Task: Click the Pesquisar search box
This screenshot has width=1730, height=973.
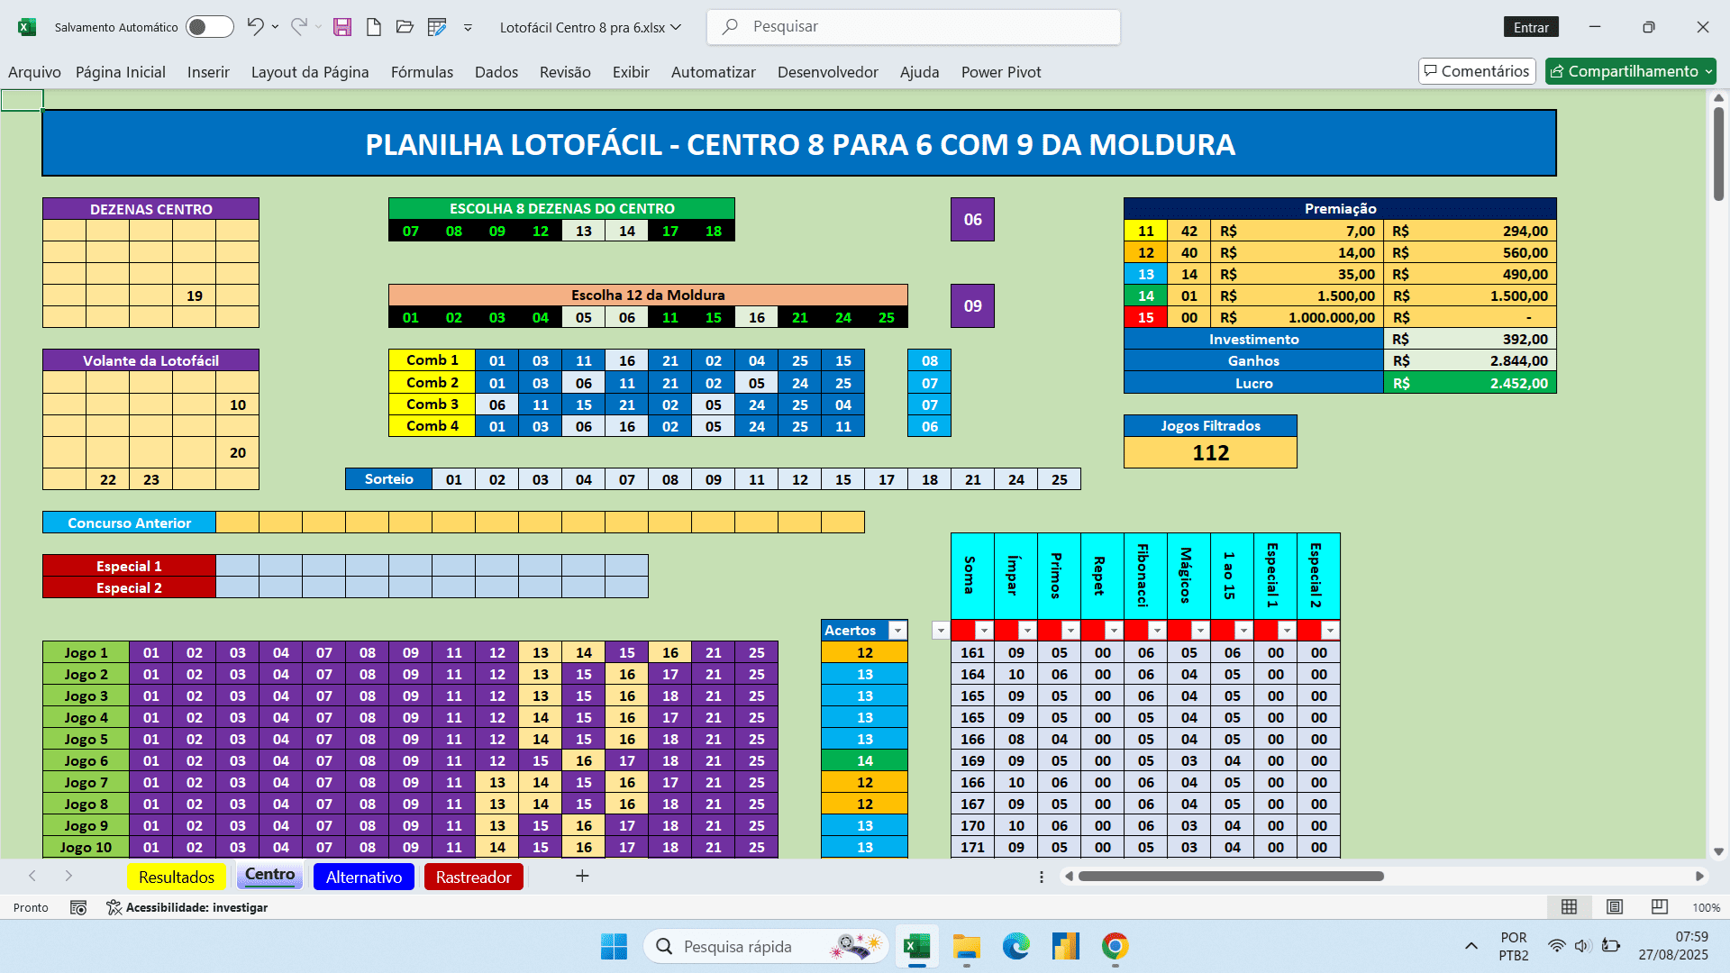Action: pos(914,27)
